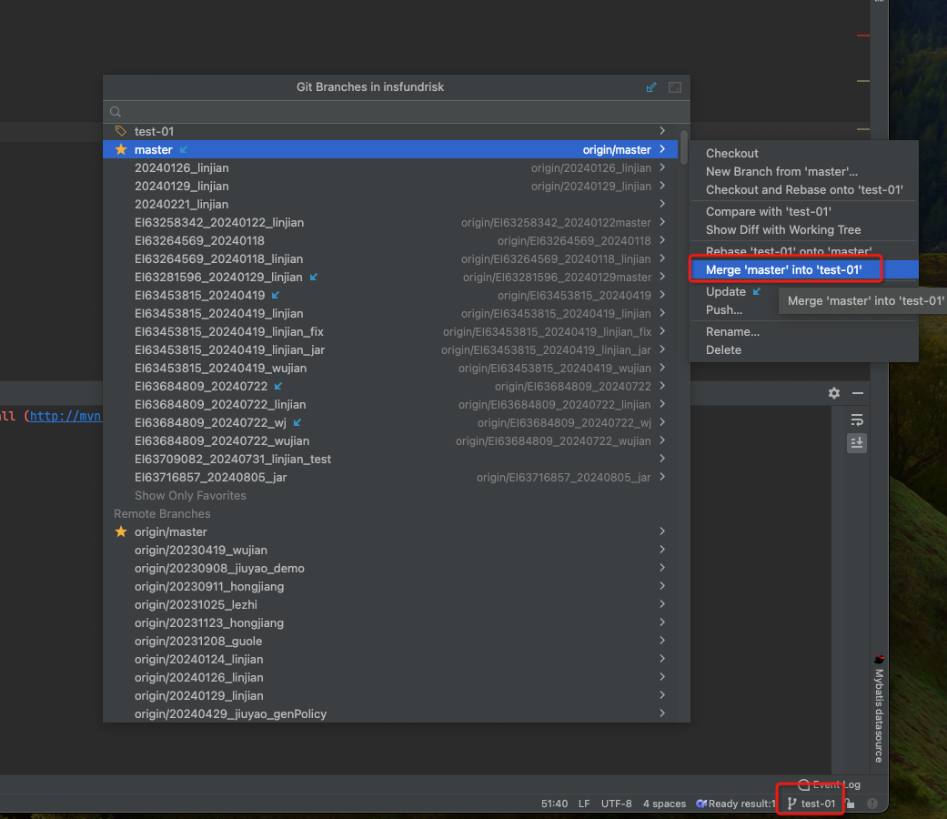Click incoming arrow beside EI63281596_20240129_linjian
The height and width of the screenshot is (819, 947).
coord(314,277)
